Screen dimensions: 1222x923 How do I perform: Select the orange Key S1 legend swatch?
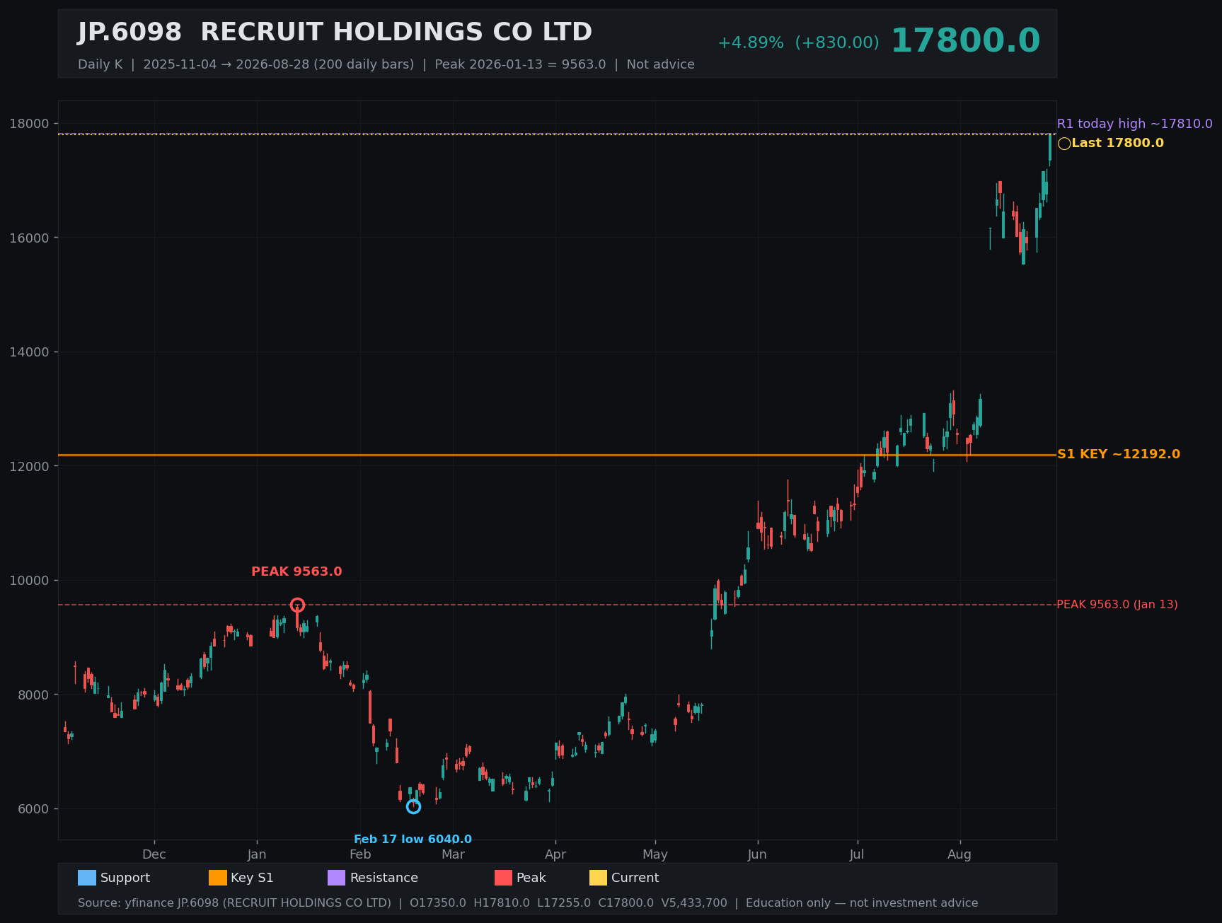coord(218,878)
